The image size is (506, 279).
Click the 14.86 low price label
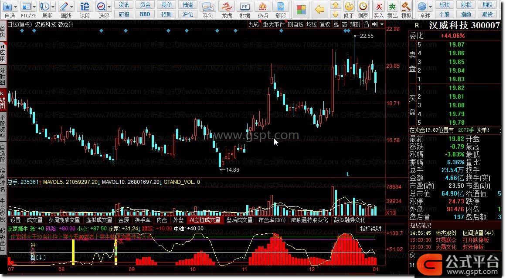232,170
